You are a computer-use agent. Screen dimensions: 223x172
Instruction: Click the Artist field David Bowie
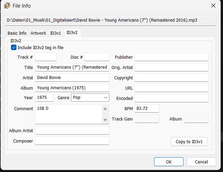click(x=72, y=78)
